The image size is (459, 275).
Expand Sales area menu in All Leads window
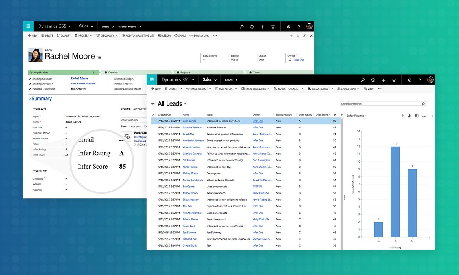[x=209, y=80]
